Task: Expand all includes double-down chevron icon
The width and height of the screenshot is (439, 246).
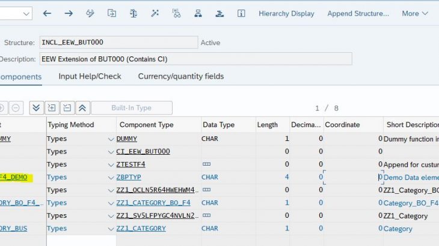Action: (x=36, y=108)
